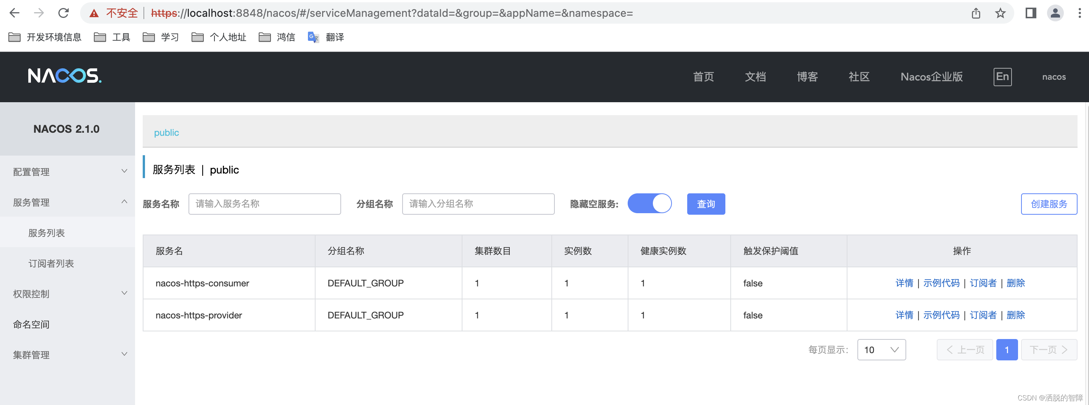The image size is (1089, 405).
Task: Click the NACOS logo in the header
Action: click(x=65, y=76)
